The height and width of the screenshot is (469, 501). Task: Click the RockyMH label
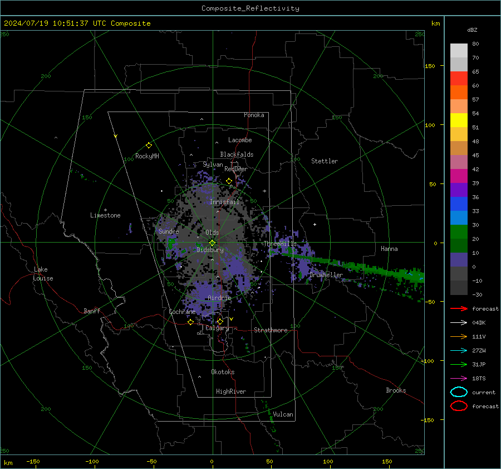147,156
